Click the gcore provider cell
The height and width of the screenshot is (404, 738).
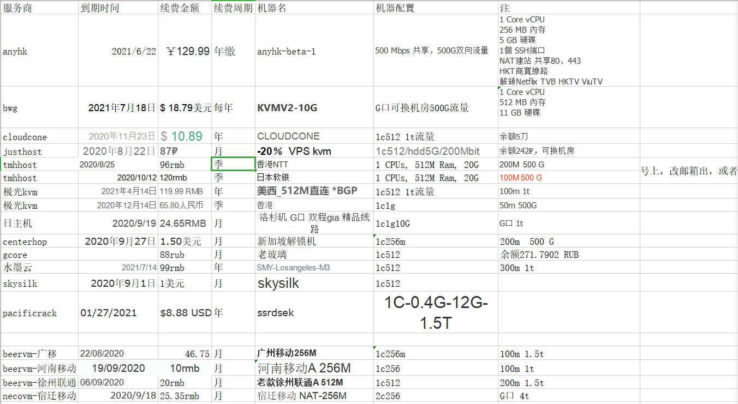pos(39,255)
